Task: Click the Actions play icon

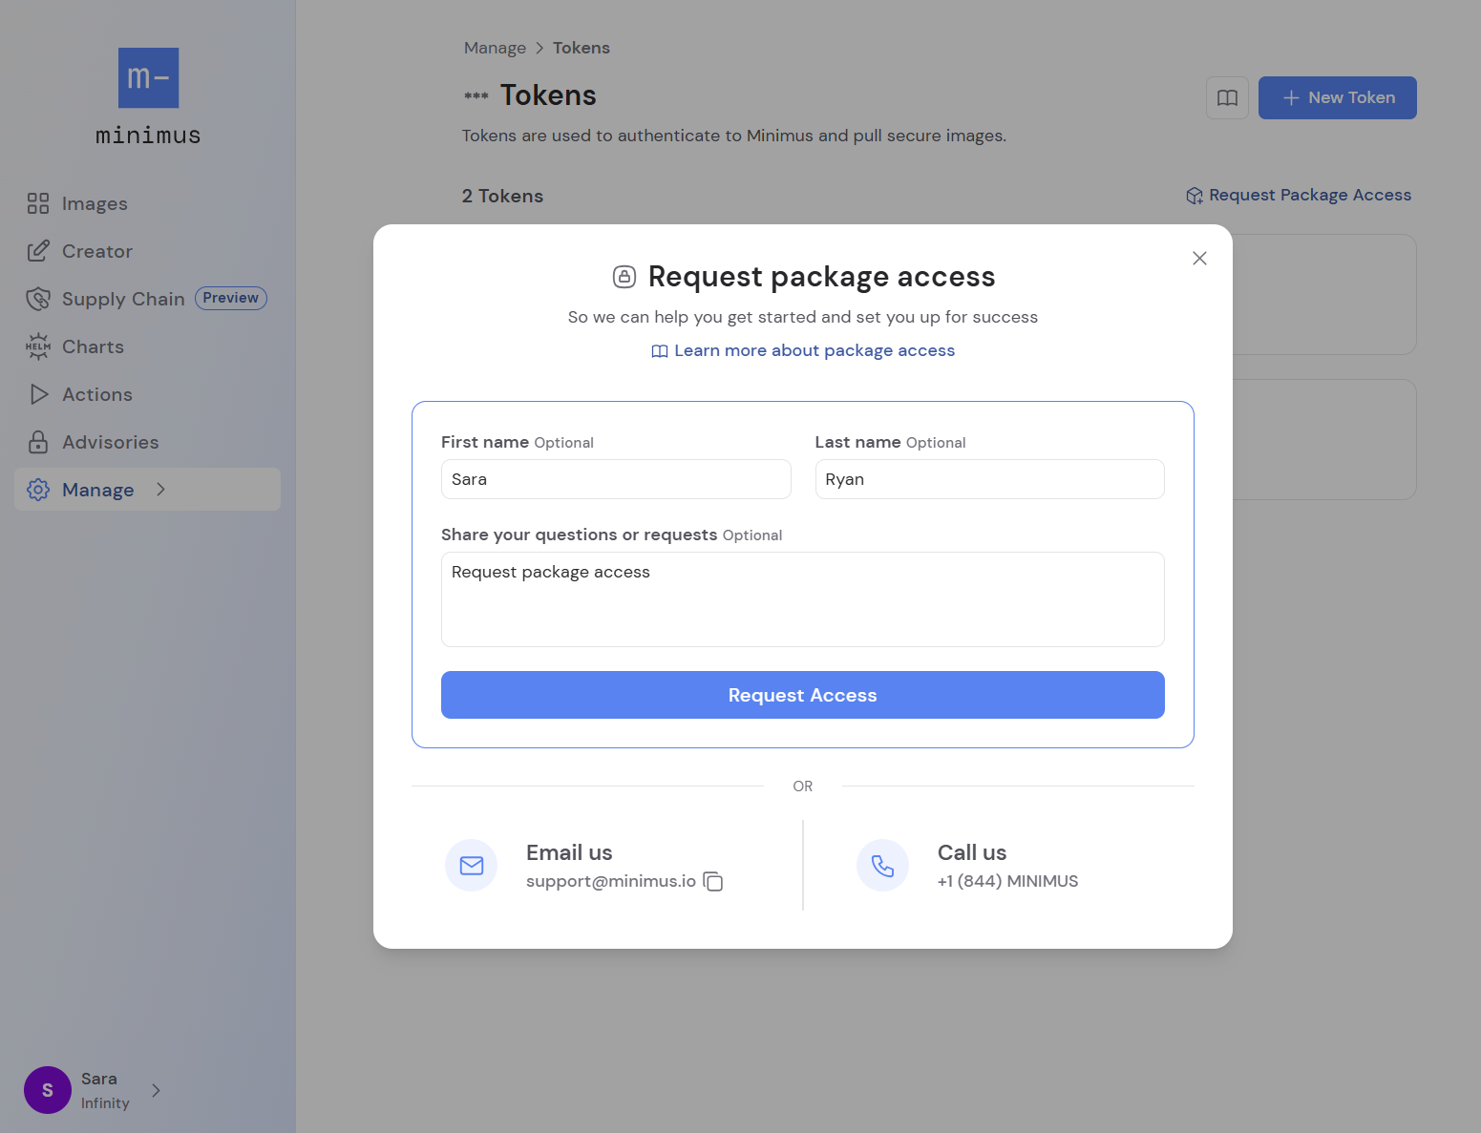Action: click(38, 394)
